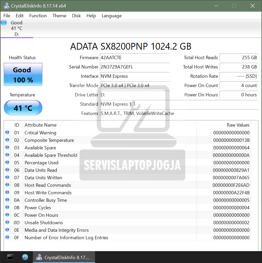Screen dimensions: 262x263
Task: Click the status dot for Available Spare
Action: click(x=7, y=147)
